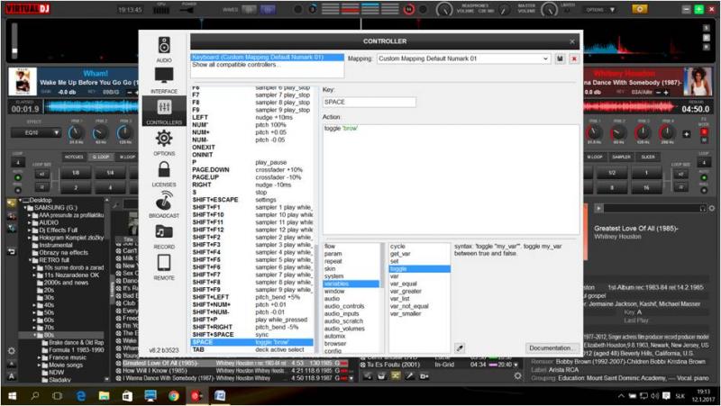Click the eyedropper learn icon beside Documentation
Viewport: 721px width, 406px height.
(460, 348)
